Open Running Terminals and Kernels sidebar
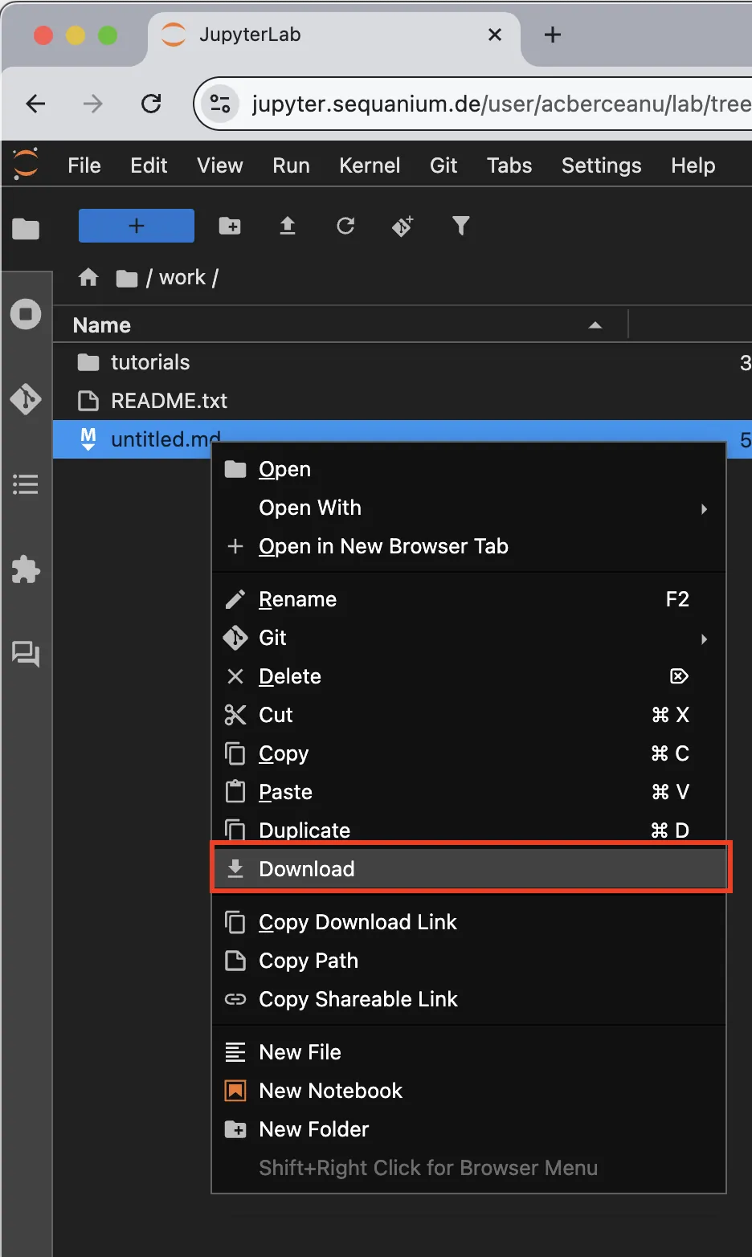Viewport: 752px width, 1257px height. [26, 314]
